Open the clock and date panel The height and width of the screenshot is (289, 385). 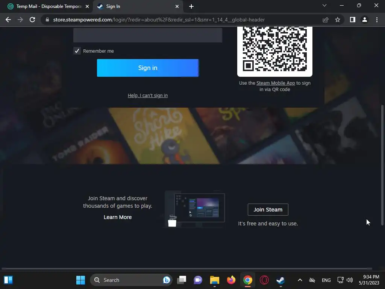(x=369, y=280)
